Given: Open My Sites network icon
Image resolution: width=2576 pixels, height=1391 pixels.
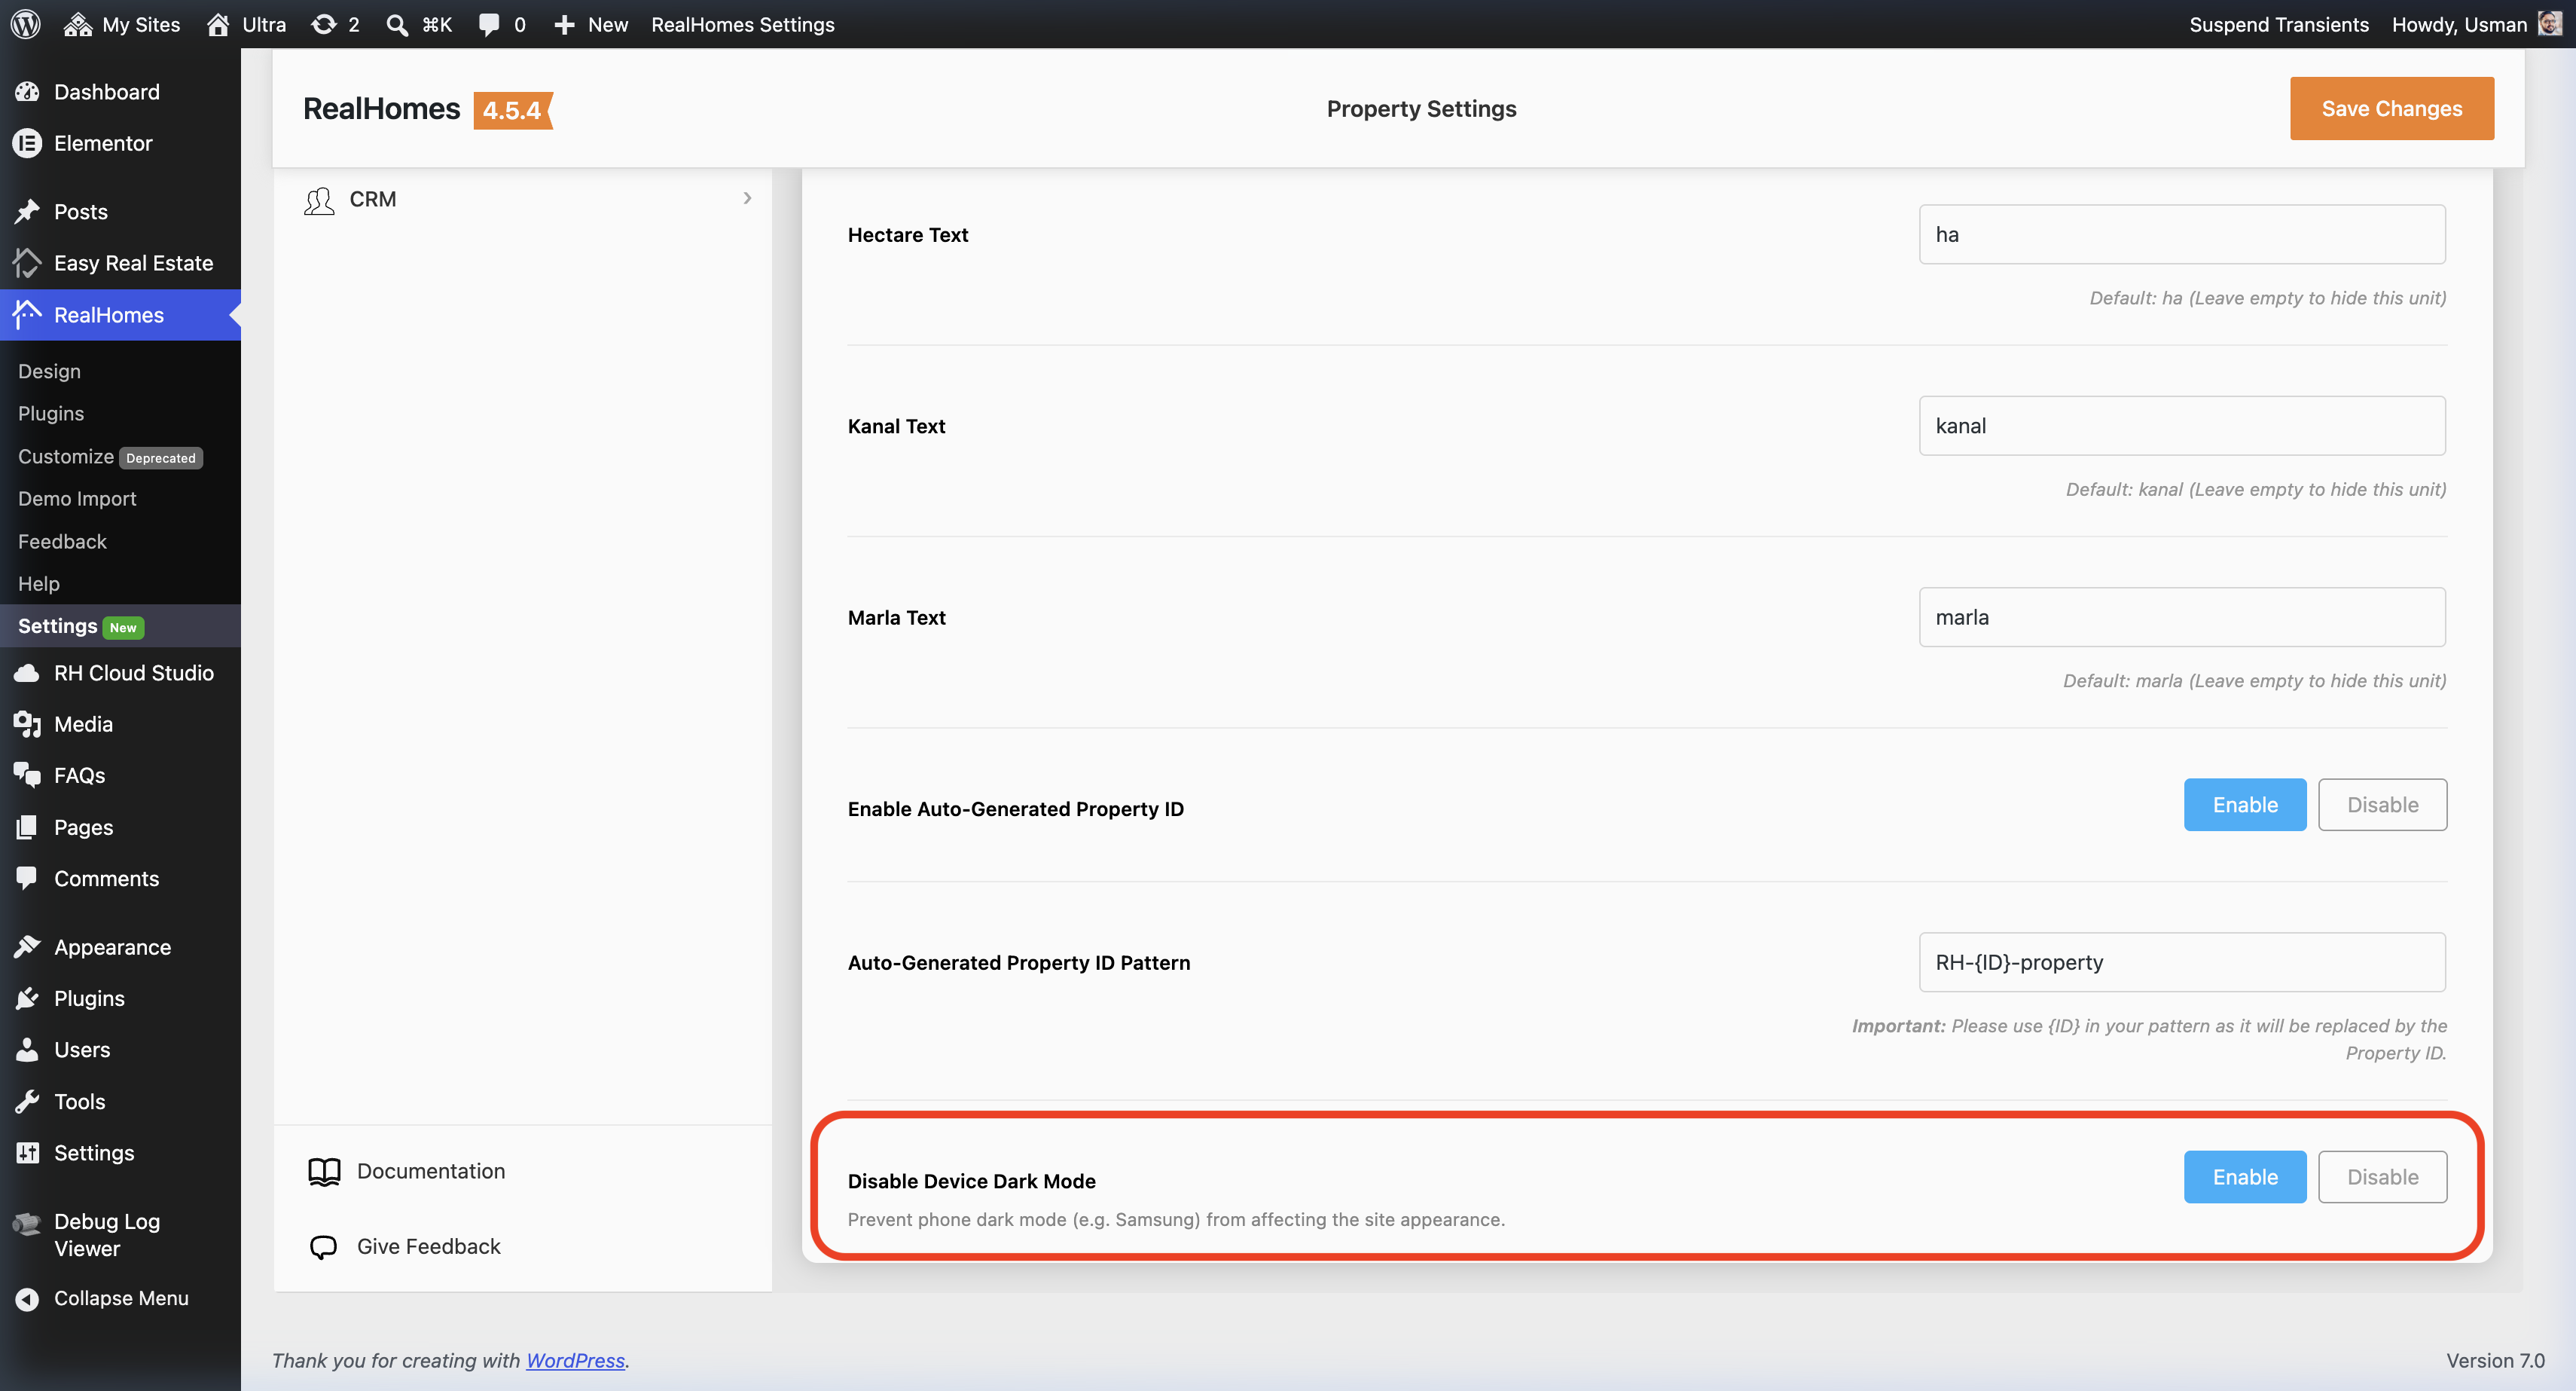Looking at the screenshot, I should (x=77, y=24).
